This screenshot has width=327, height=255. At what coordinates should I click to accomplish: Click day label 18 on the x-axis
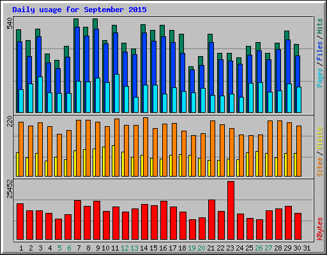(182, 248)
